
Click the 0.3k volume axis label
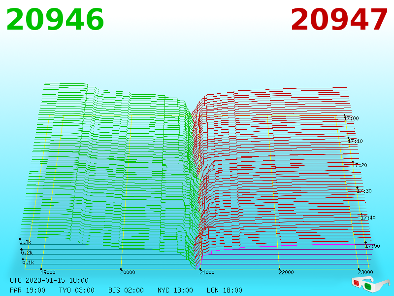coord(25,242)
